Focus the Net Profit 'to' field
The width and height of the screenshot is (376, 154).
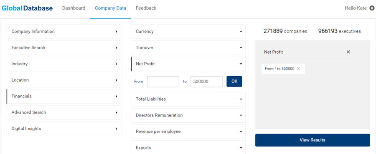[x=206, y=82]
